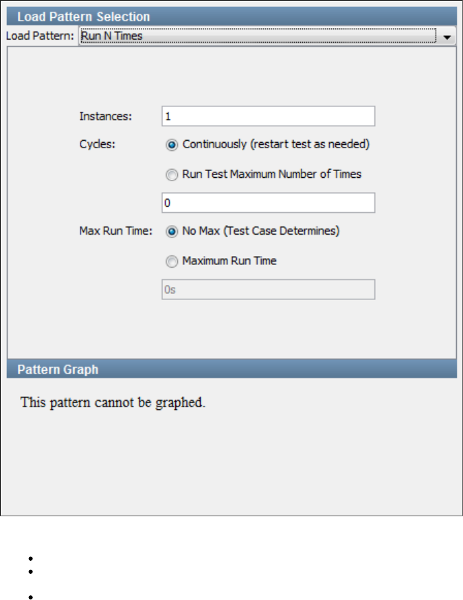Click the "This pattern cannot be graphed." message
The image size is (463, 600).
coord(113,402)
